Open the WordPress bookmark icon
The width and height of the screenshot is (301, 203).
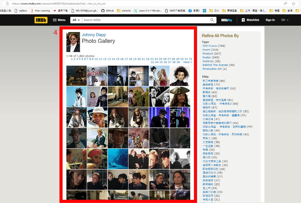[204, 10]
